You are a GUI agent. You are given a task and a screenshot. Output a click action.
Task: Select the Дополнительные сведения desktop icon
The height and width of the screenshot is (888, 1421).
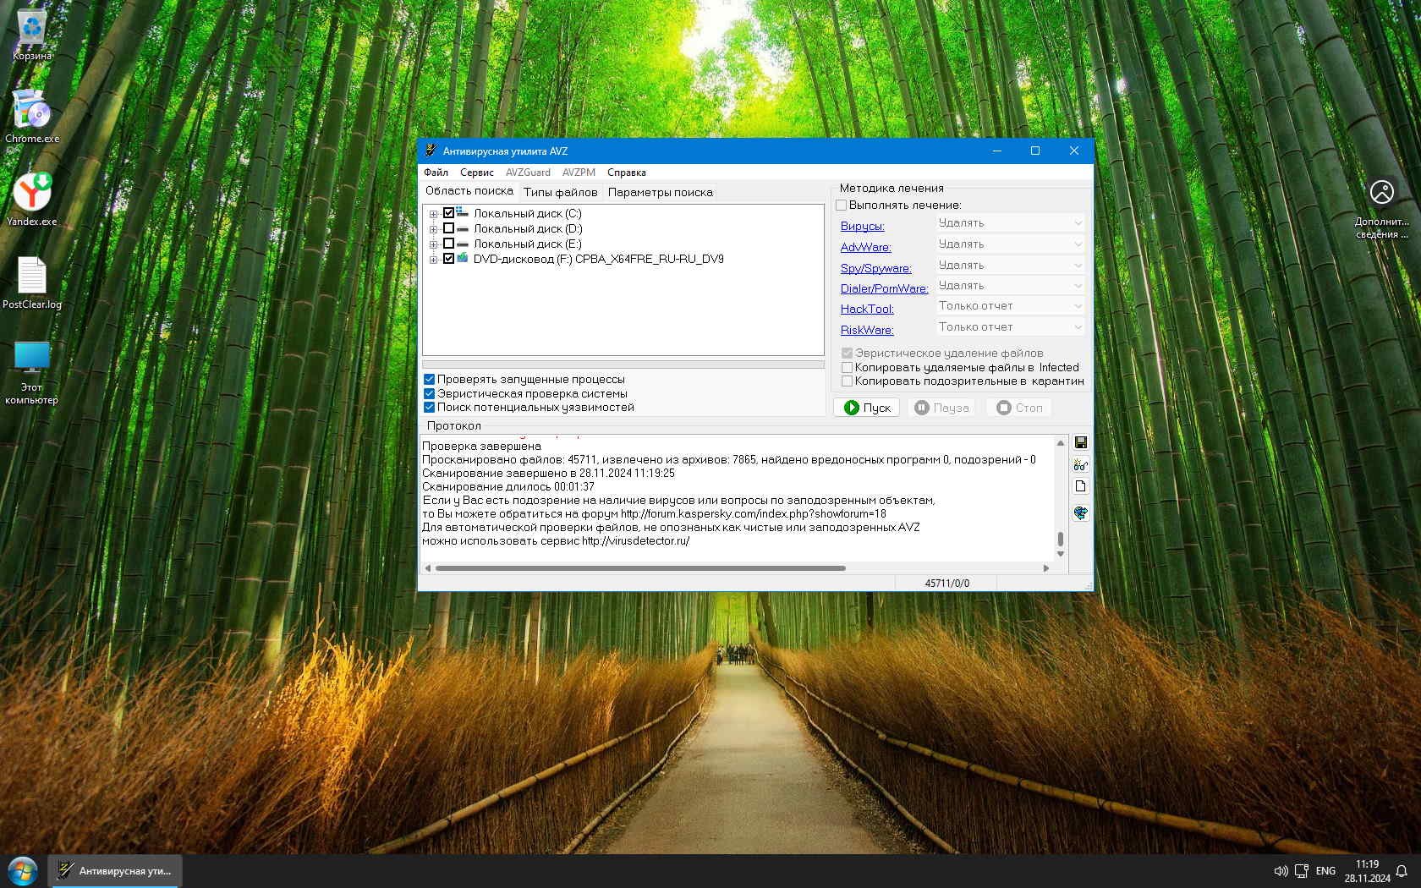point(1381,209)
